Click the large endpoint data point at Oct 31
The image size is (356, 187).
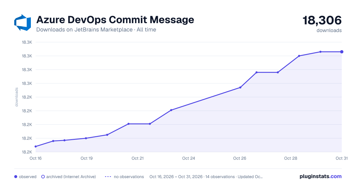tap(342, 52)
